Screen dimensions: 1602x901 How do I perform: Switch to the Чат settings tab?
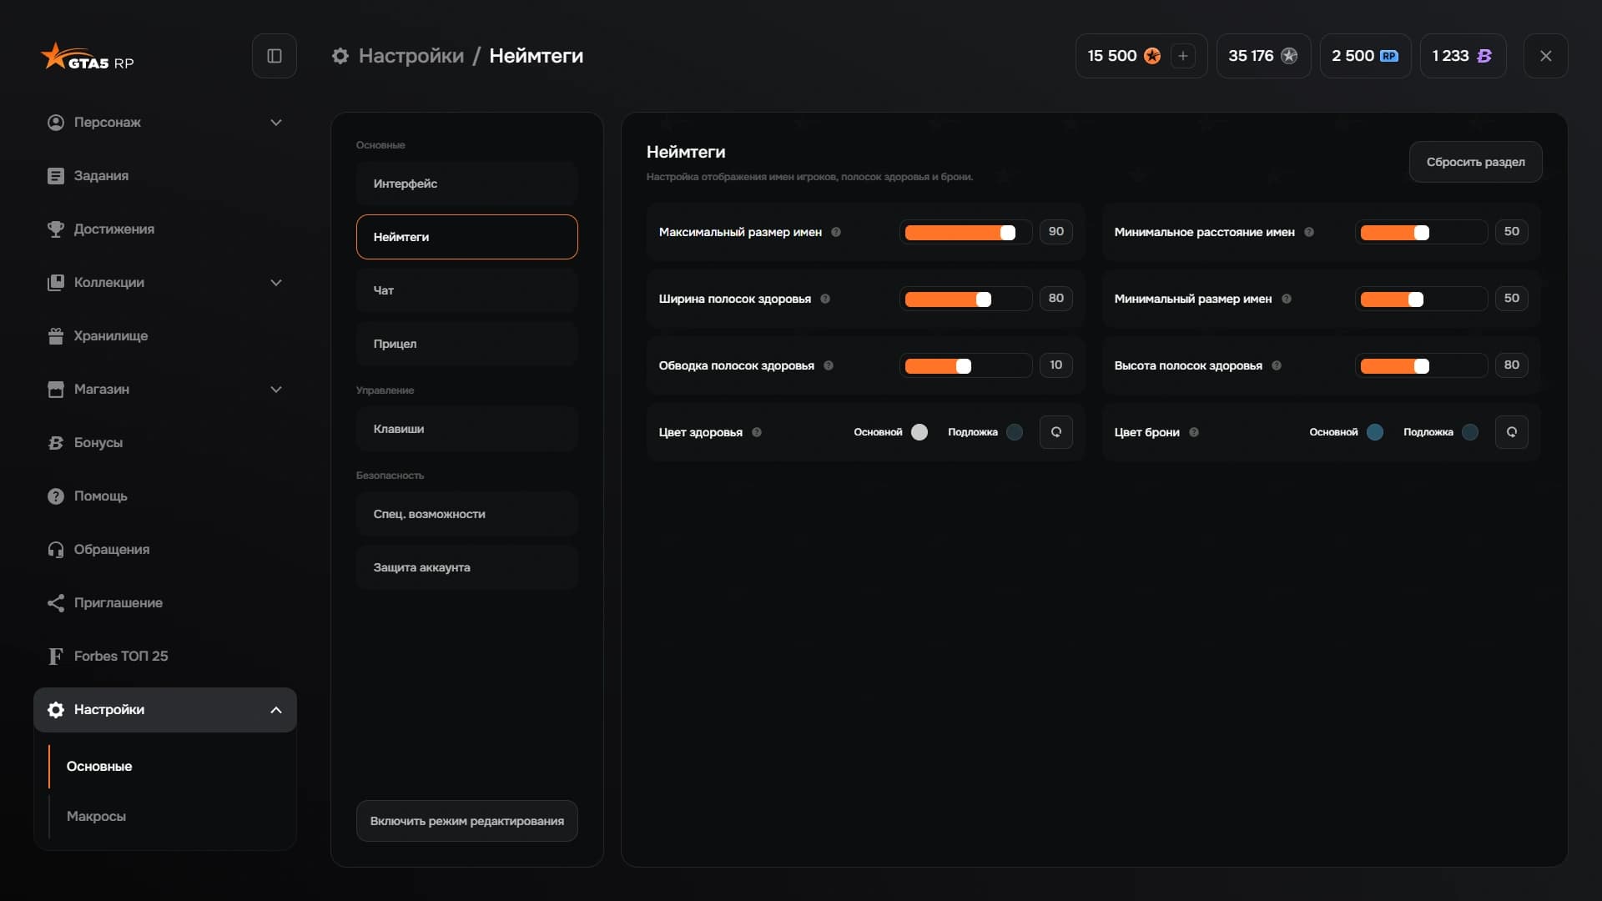(x=466, y=290)
